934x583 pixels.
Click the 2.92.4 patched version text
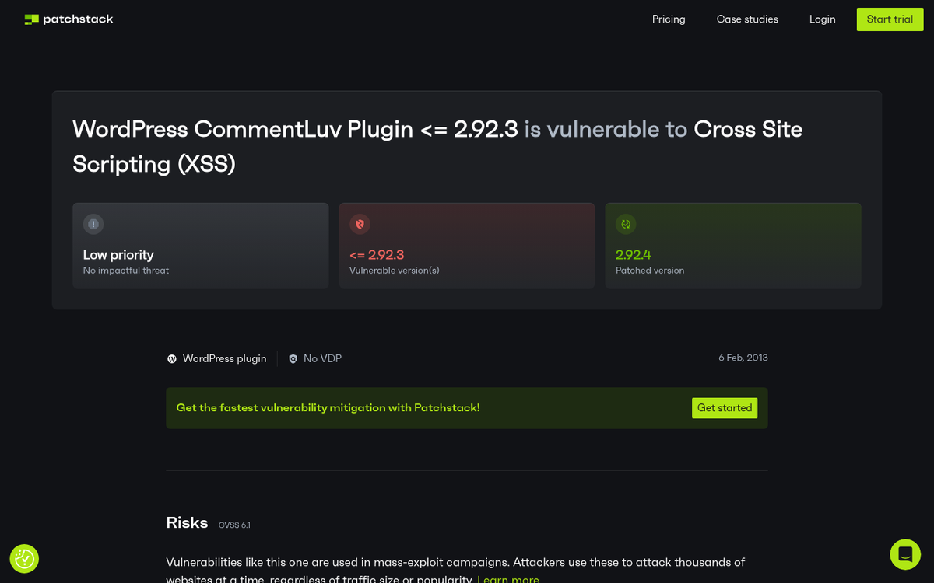pyautogui.click(x=634, y=254)
